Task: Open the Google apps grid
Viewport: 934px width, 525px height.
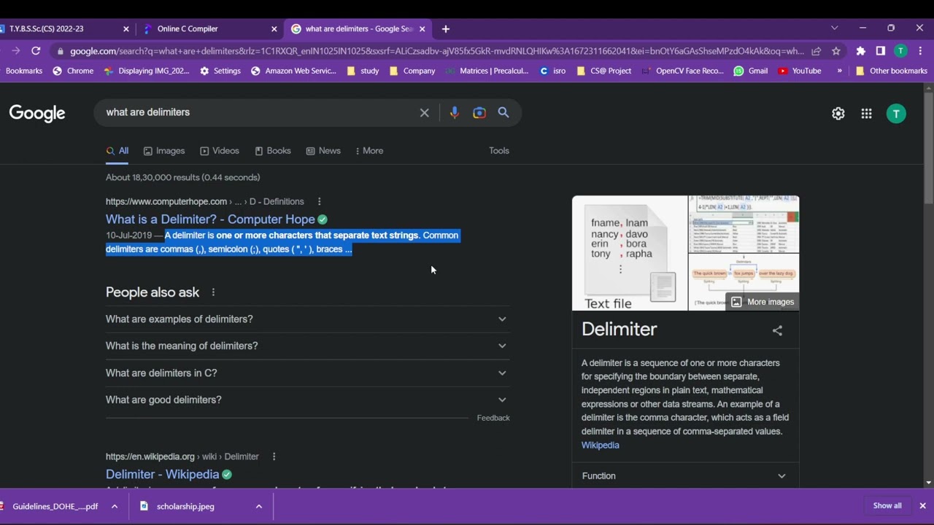Action: click(x=866, y=114)
